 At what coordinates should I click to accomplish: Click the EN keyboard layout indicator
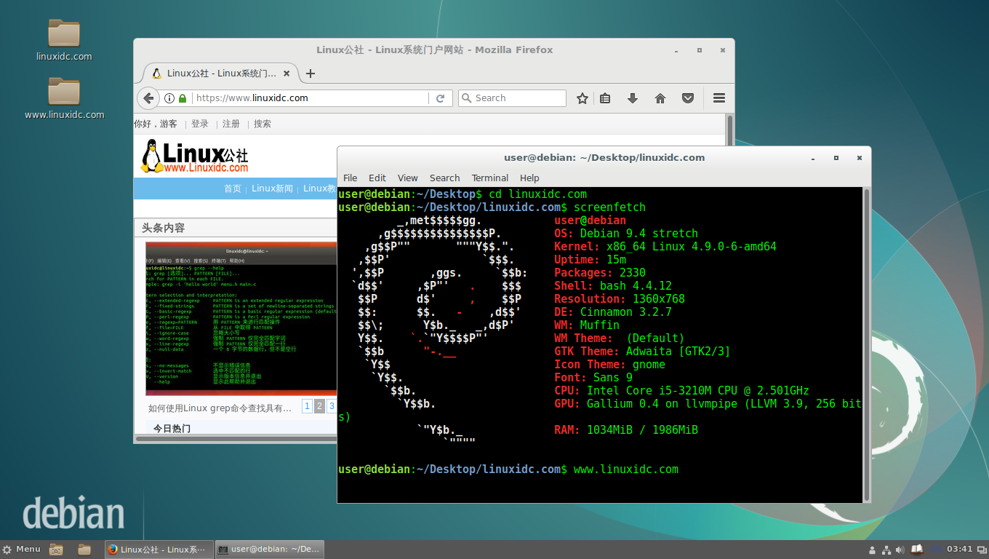point(935,550)
